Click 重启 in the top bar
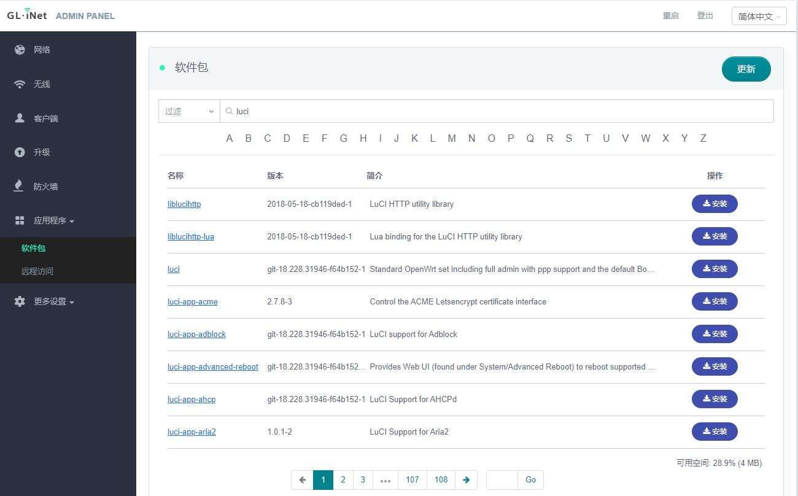Image resolution: width=798 pixels, height=496 pixels. (671, 16)
